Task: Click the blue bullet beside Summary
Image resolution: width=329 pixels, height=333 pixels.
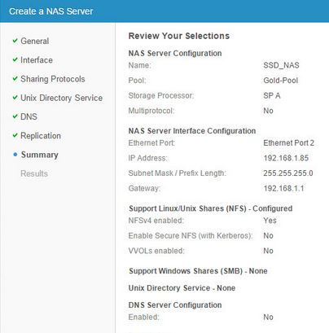Action: [x=15, y=155]
